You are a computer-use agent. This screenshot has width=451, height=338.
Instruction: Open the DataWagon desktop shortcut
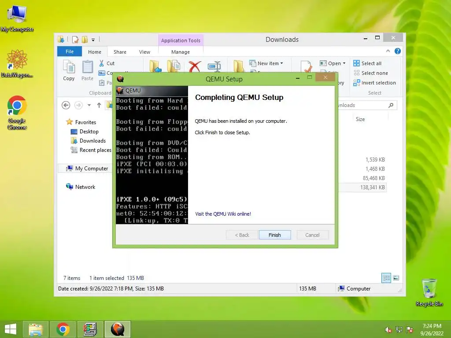pos(17,63)
